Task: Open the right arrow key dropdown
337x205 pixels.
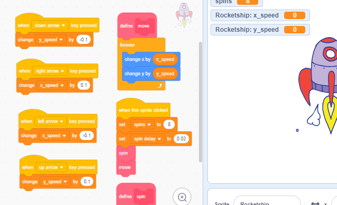Action: point(50,71)
